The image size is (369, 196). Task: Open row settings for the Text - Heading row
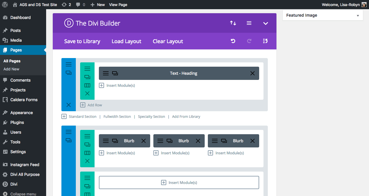point(87,69)
